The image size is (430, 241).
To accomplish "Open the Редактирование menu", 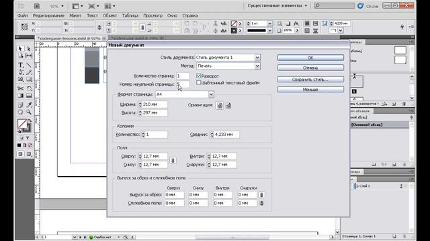I will [x=48, y=15].
